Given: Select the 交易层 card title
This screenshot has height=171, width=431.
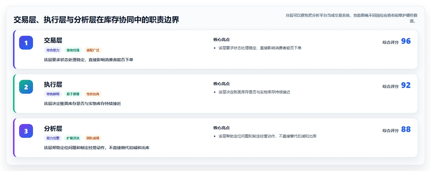Looking at the screenshot, I should [x=53, y=40].
